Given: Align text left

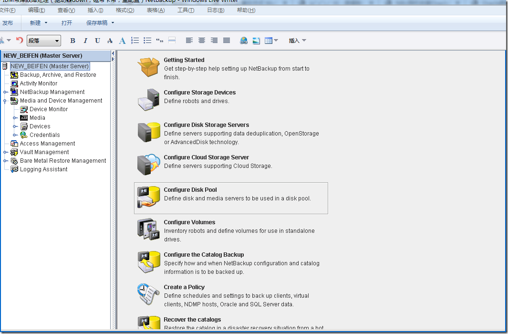Looking at the screenshot, I should coord(189,41).
